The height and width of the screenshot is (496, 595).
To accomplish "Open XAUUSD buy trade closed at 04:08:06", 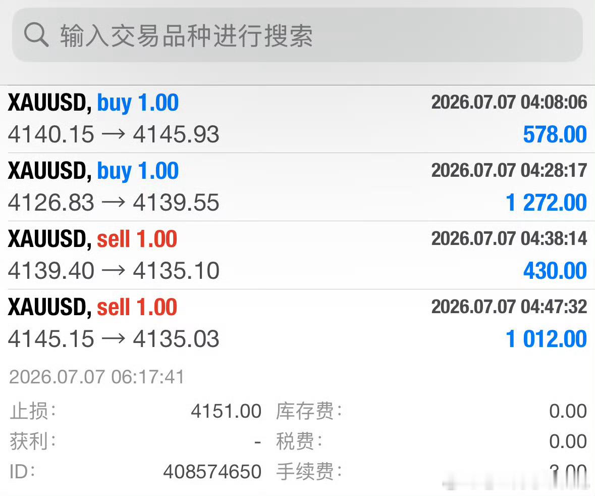I will pyautogui.click(x=298, y=119).
